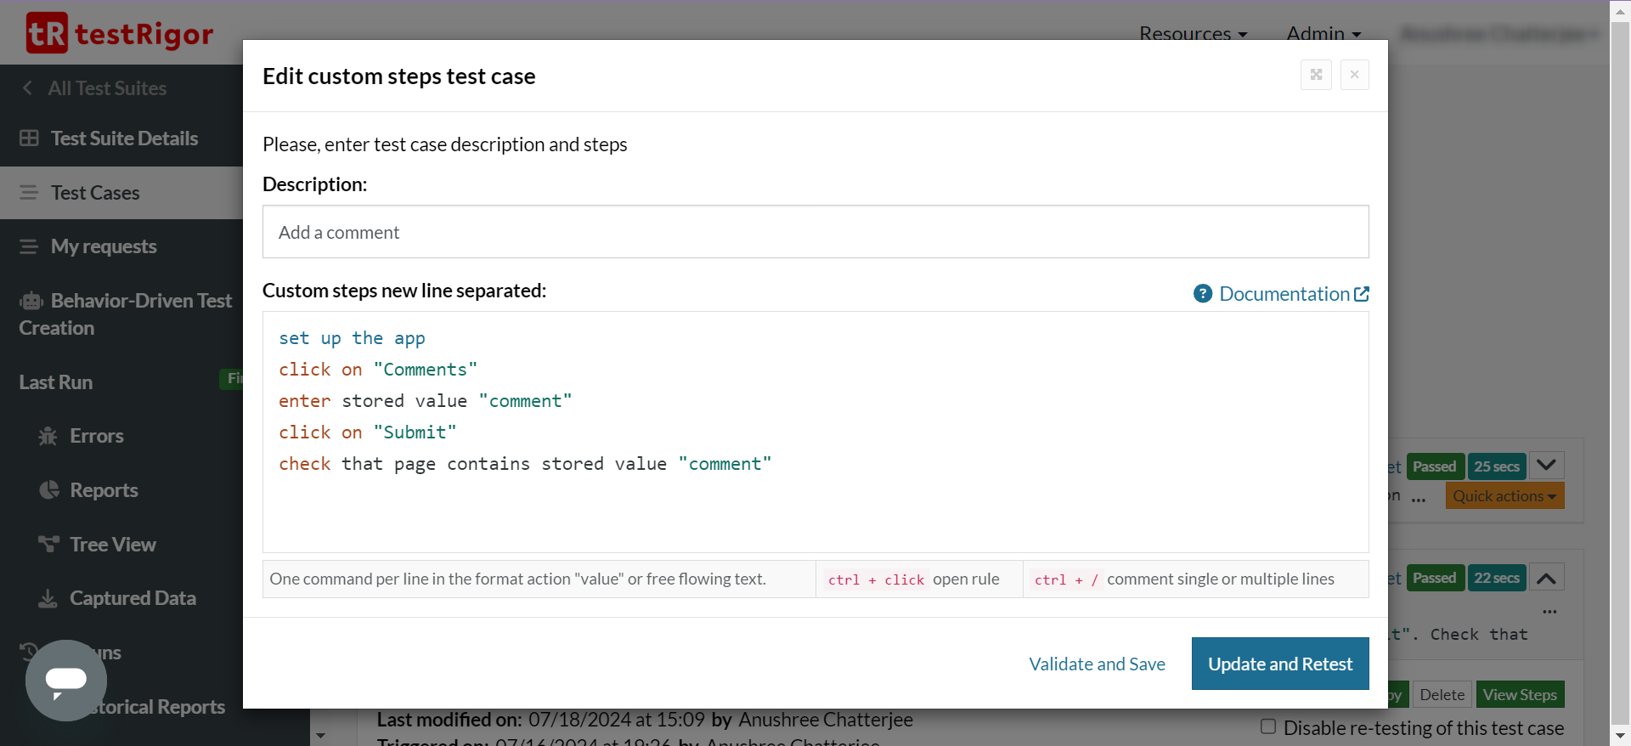Viewport: 1631px width, 746px height.
Task: Click the fullscreen expand icon in dialog
Action: [x=1316, y=75]
